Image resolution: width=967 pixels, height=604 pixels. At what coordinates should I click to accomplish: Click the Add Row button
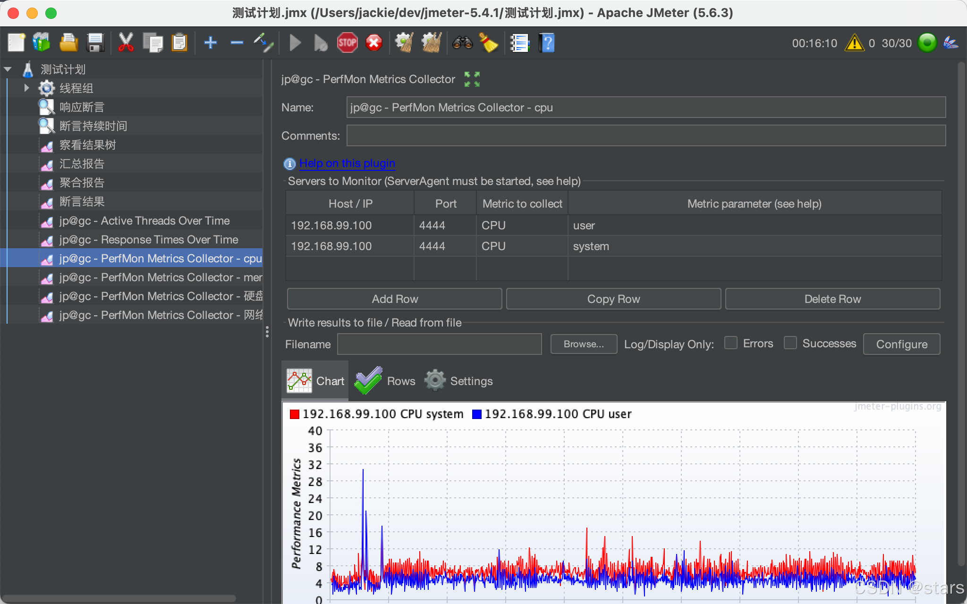(395, 299)
